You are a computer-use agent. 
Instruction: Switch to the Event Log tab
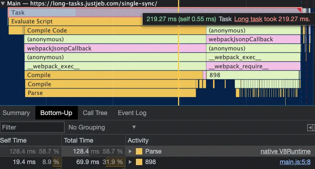(132, 113)
